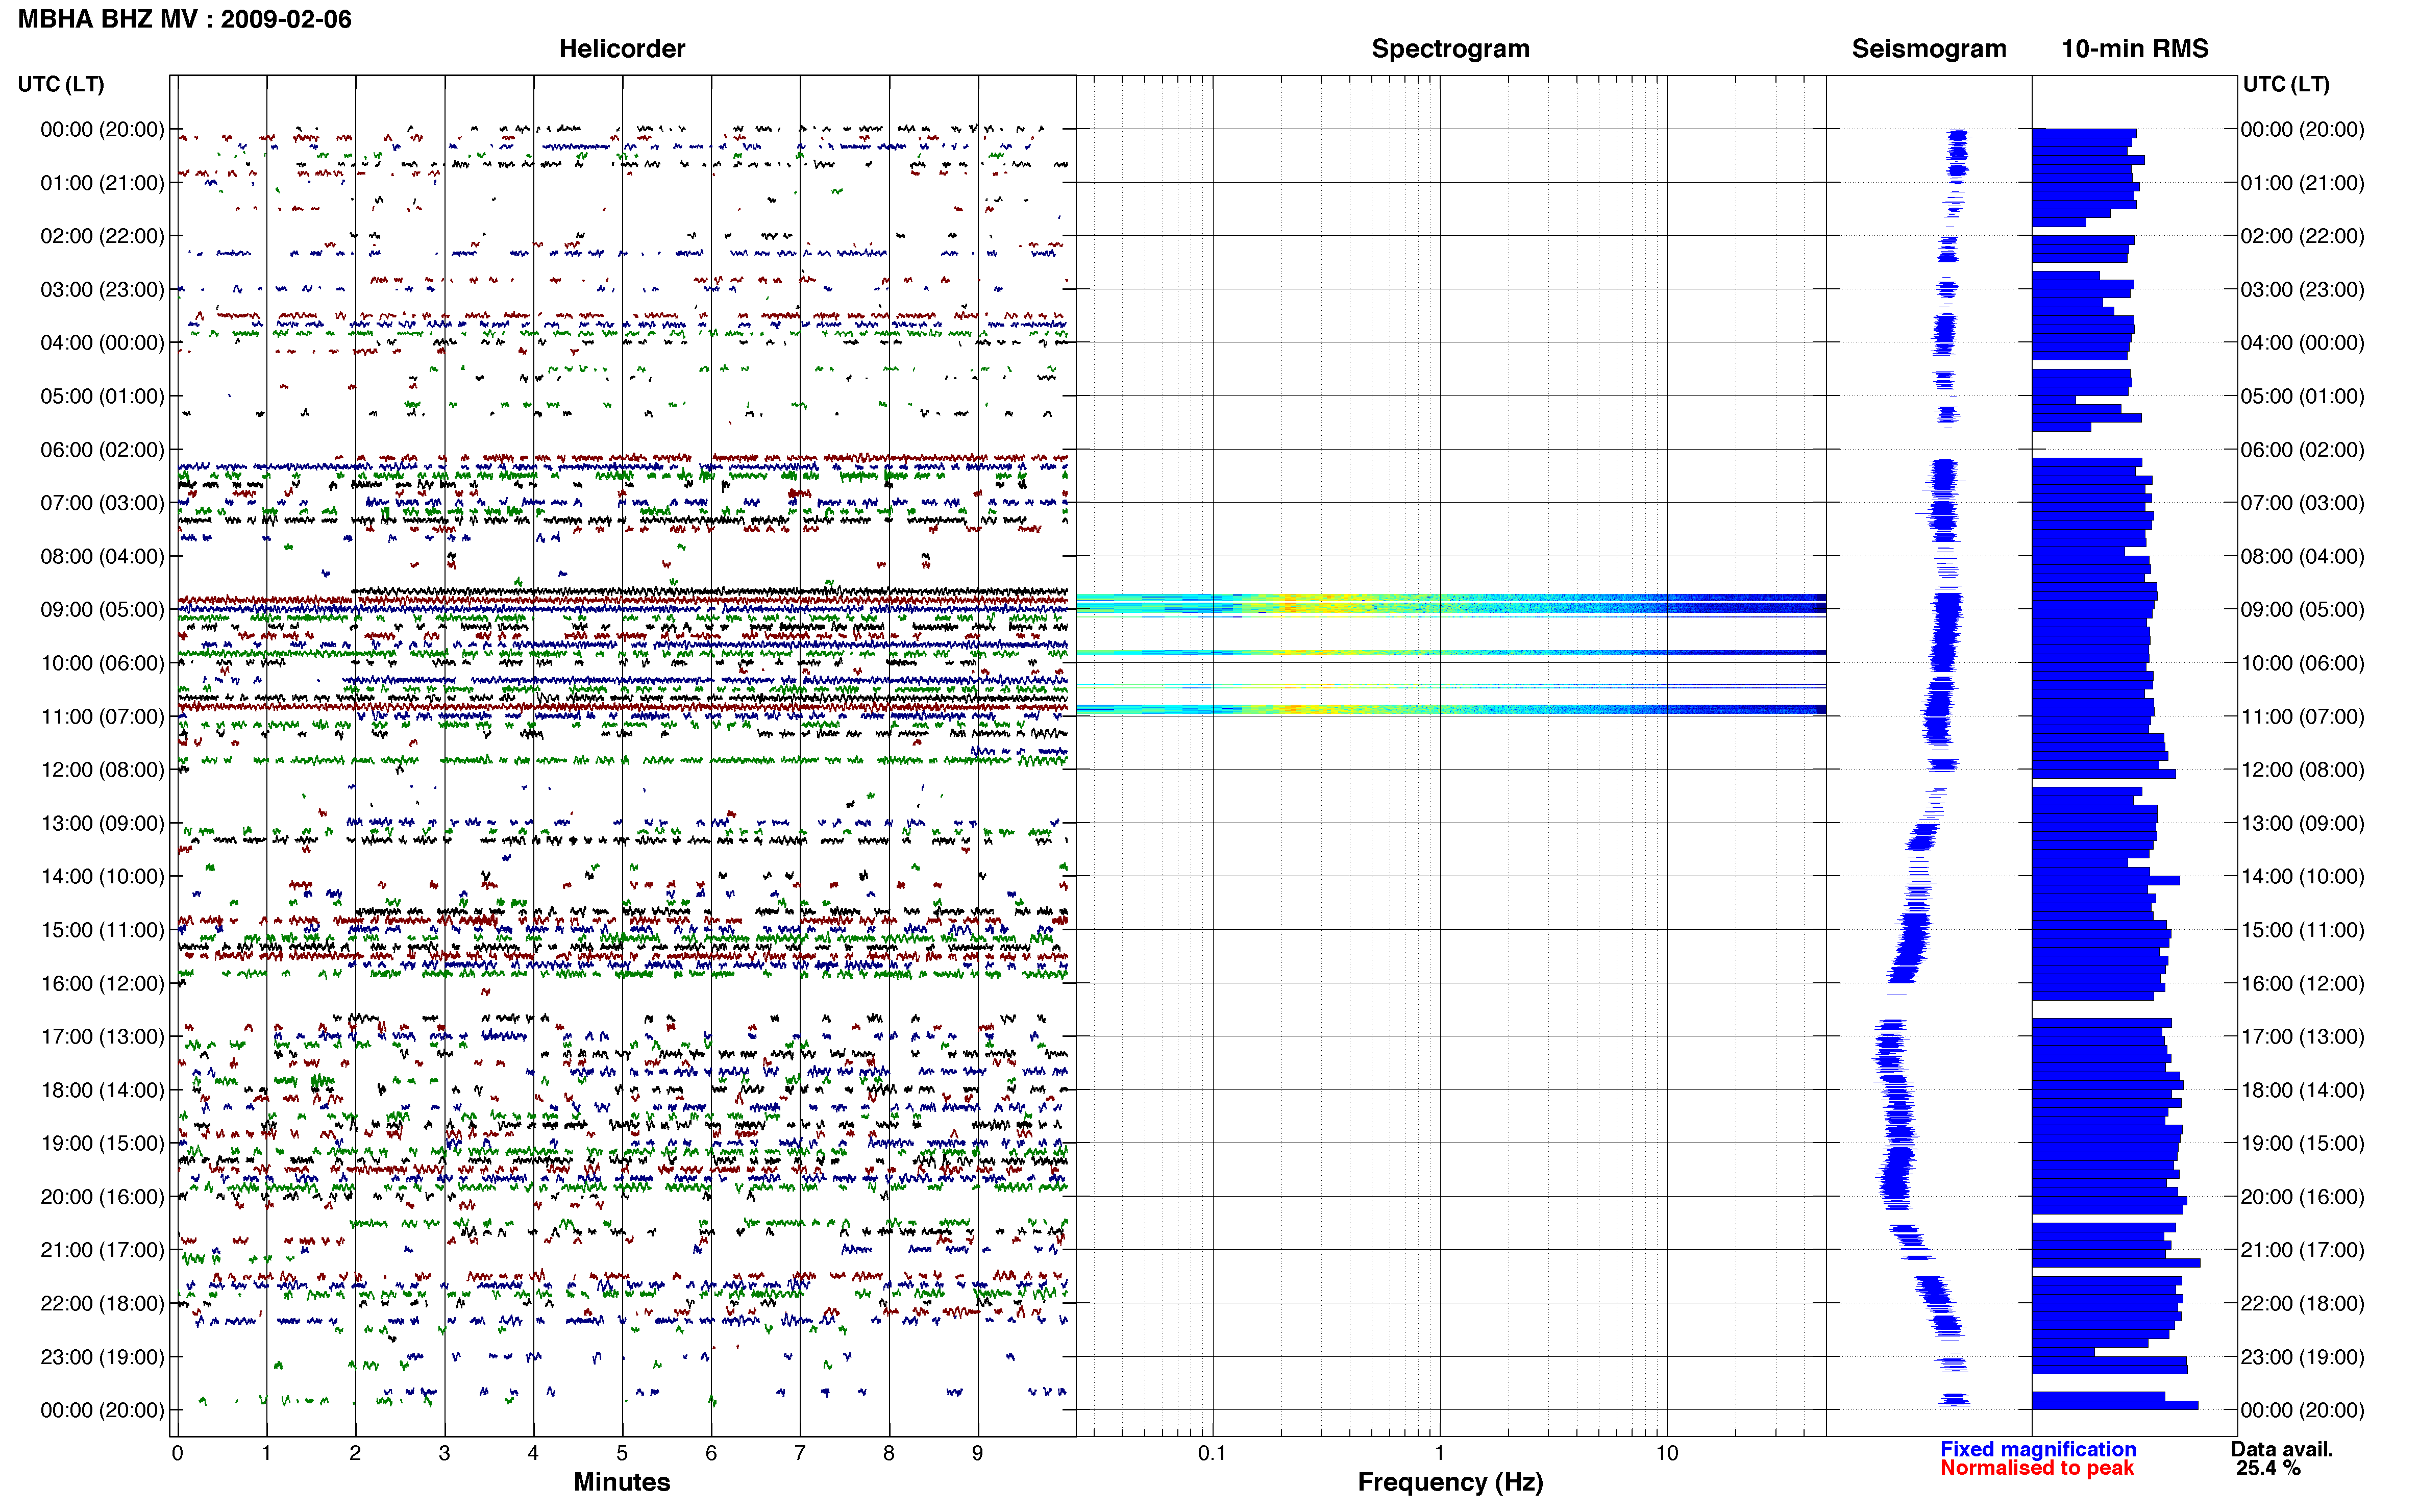The image size is (2419, 1512).
Task: Click left time label '08:00 (04:00)'
Action: 102,556
